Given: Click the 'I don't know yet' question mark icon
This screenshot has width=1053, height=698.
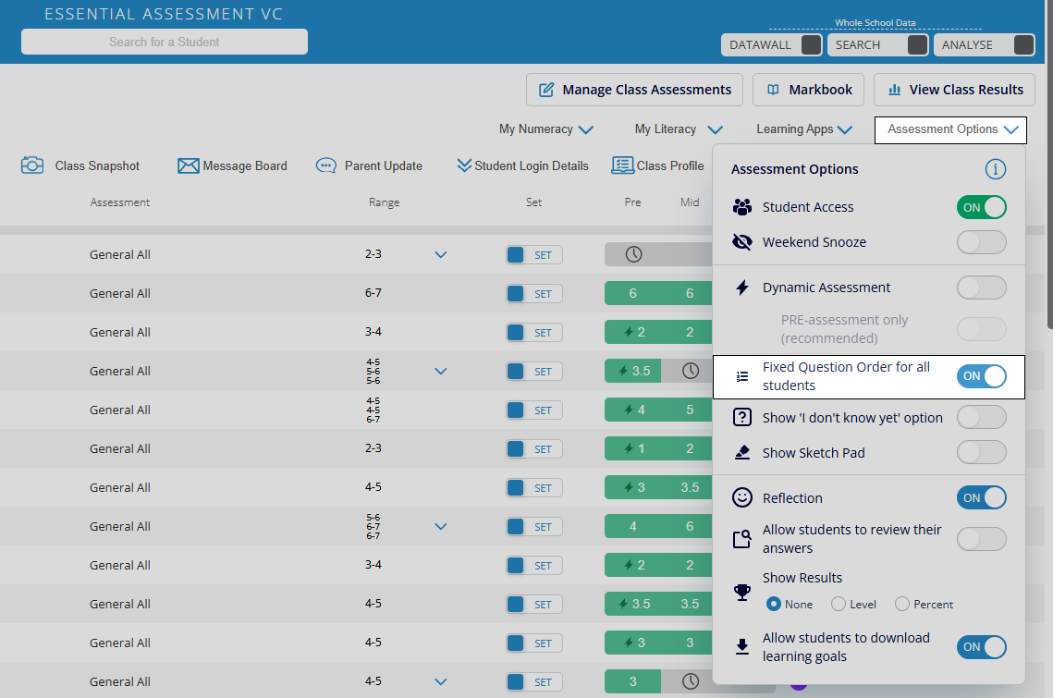Looking at the screenshot, I should pos(742,417).
